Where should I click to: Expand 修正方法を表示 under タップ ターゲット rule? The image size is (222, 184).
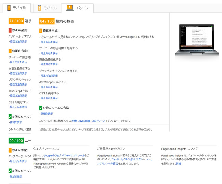(x=18, y=161)
